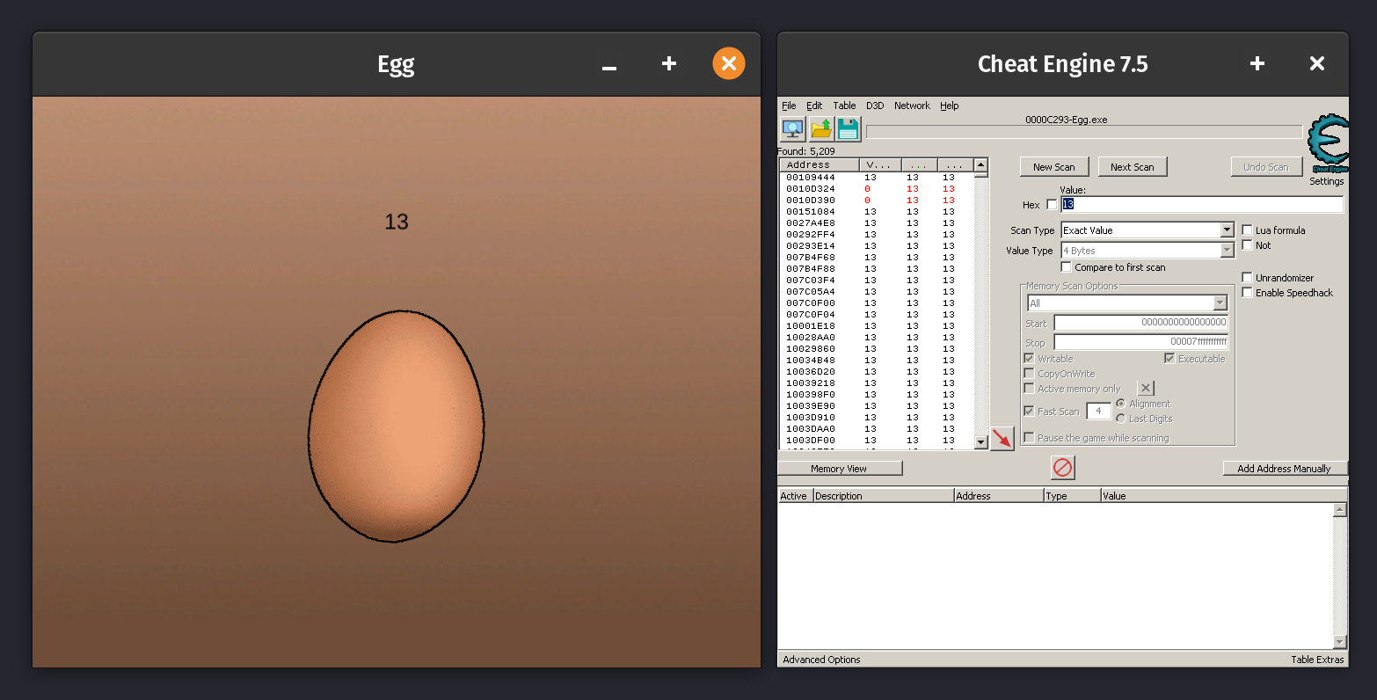Click results list scroll up arrow
1377x700 pixels.
[981, 165]
